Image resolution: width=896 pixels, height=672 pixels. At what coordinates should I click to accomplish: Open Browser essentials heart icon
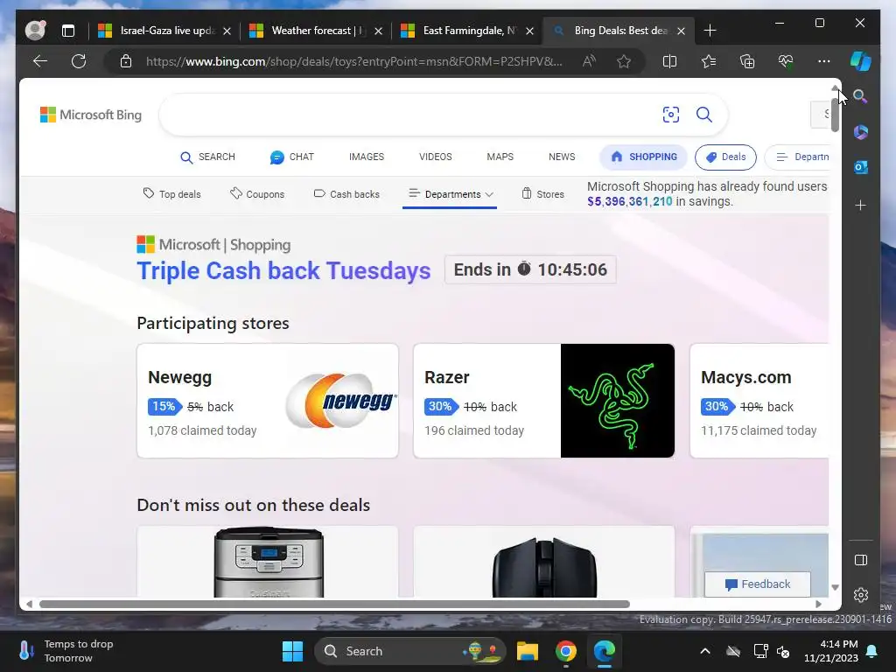786,61
